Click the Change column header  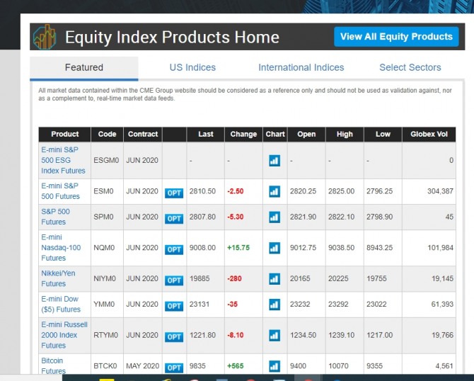pos(243,135)
